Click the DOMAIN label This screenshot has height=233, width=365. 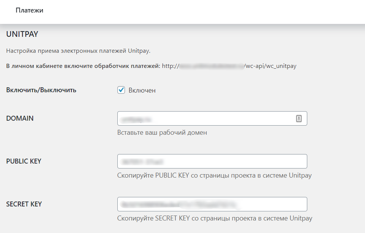point(20,118)
